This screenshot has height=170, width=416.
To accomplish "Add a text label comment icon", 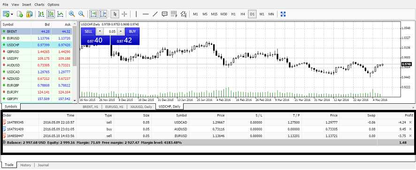I will 164,14.
